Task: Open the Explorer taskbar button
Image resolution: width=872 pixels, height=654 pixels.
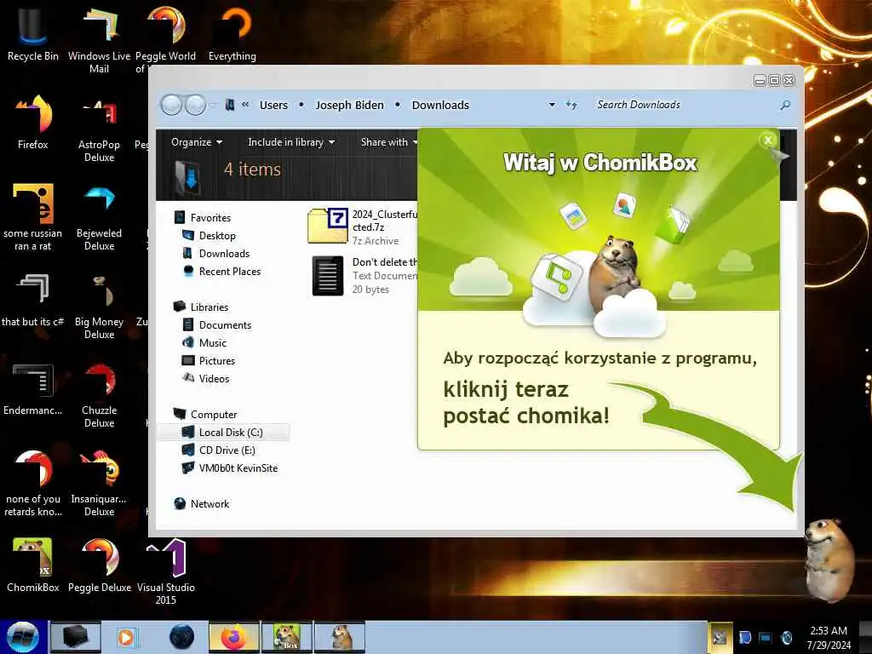Action: coord(76,637)
